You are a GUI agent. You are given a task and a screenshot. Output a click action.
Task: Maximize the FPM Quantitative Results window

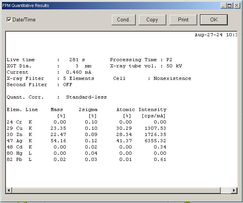click(230, 6)
